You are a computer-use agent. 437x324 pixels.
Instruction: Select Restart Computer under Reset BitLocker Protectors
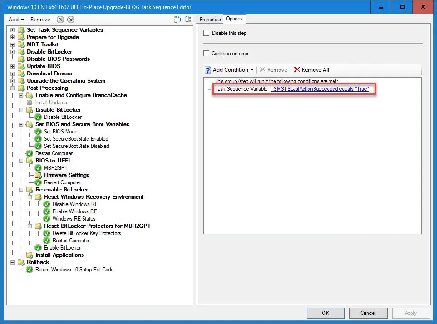pos(71,241)
